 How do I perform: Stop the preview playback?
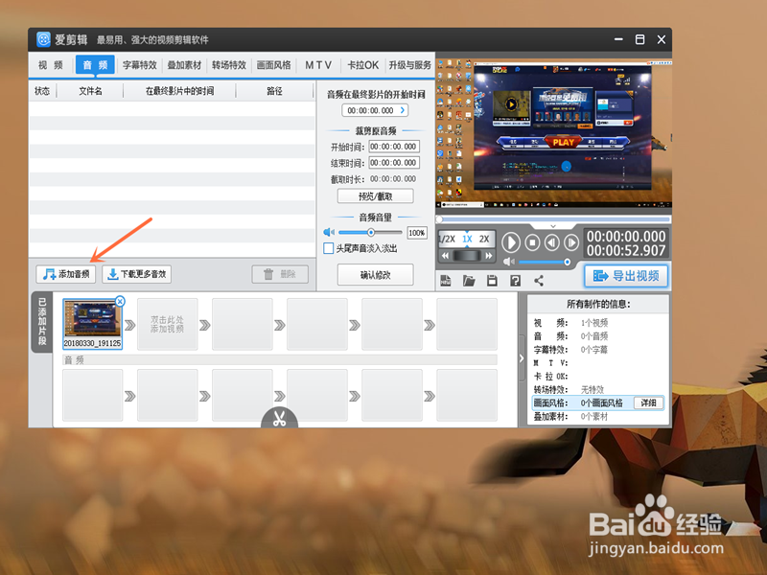tap(533, 242)
